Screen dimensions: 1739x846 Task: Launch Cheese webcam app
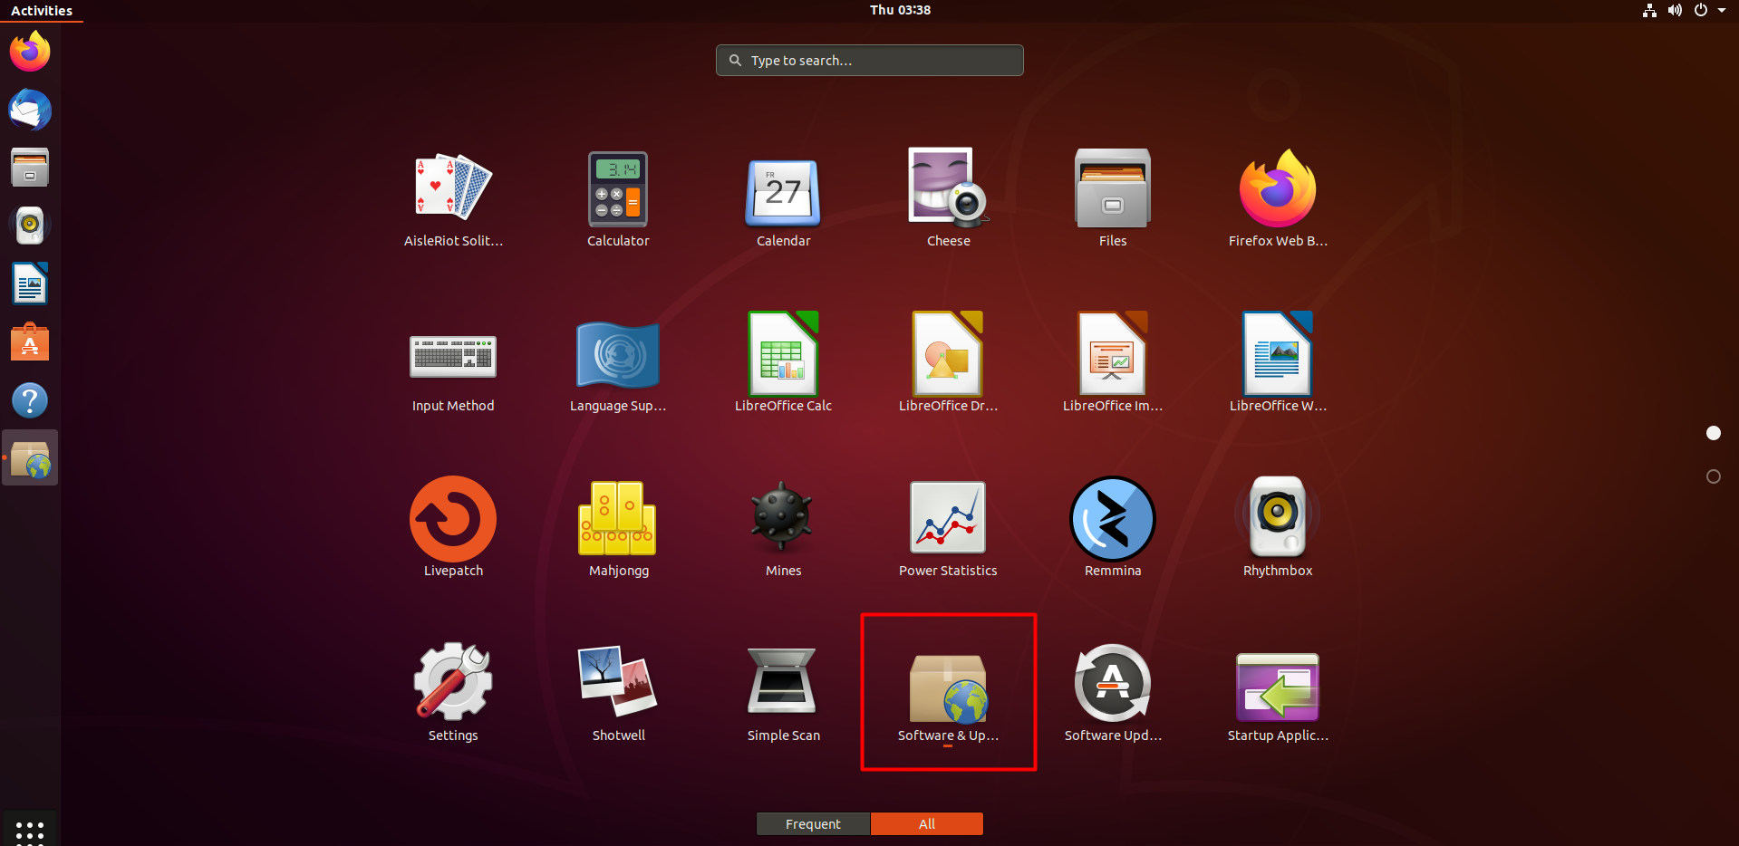(948, 198)
